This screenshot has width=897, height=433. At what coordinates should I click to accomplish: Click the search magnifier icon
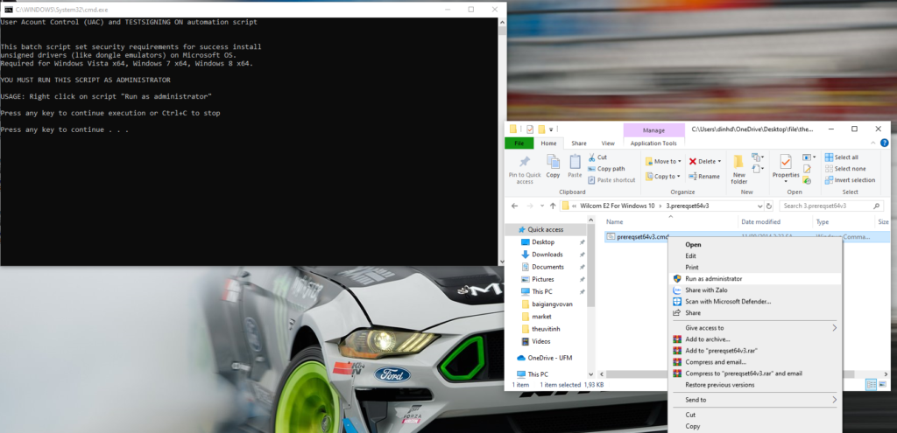[x=876, y=206]
